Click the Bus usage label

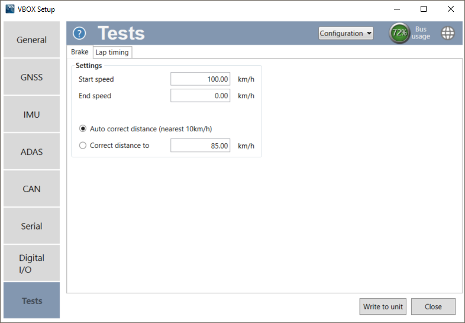point(421,33)
